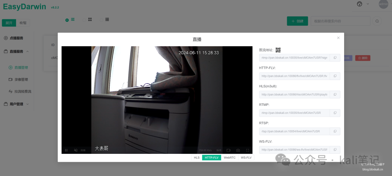Click the record camera icon in player

(x=229, y=150)
